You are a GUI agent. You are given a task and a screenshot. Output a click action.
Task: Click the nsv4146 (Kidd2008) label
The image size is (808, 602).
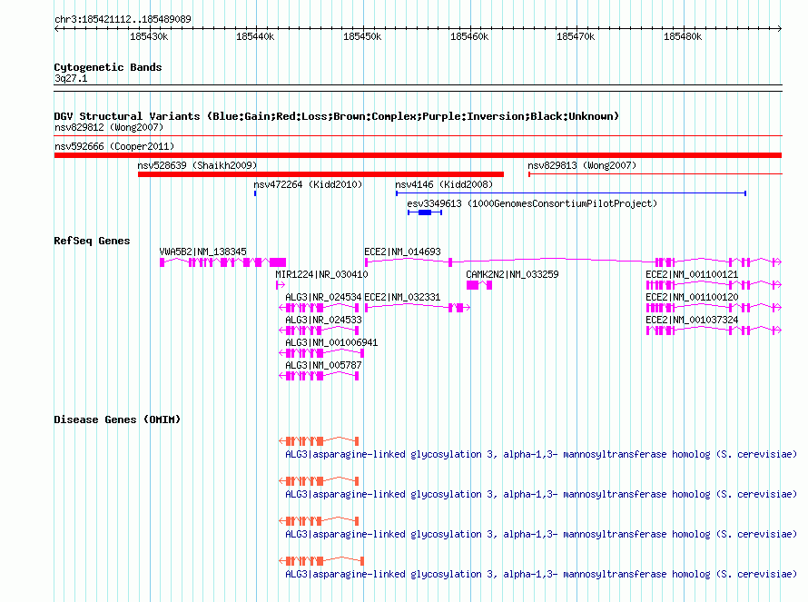(444, 184)
